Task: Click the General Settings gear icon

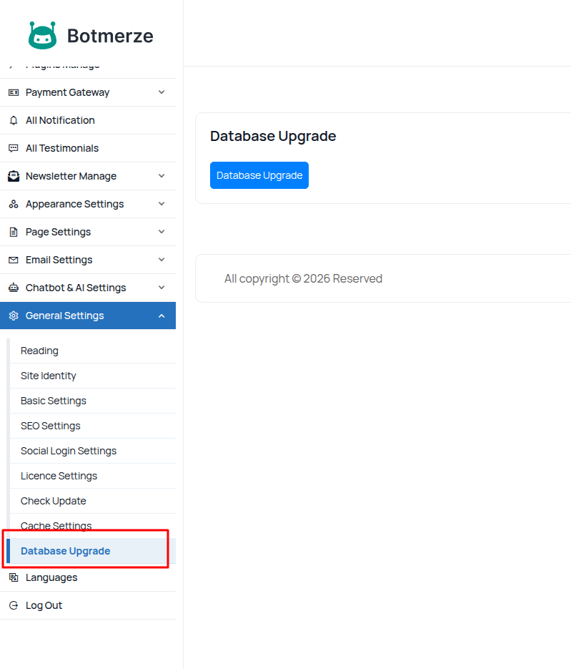Action: coord(14,316)
